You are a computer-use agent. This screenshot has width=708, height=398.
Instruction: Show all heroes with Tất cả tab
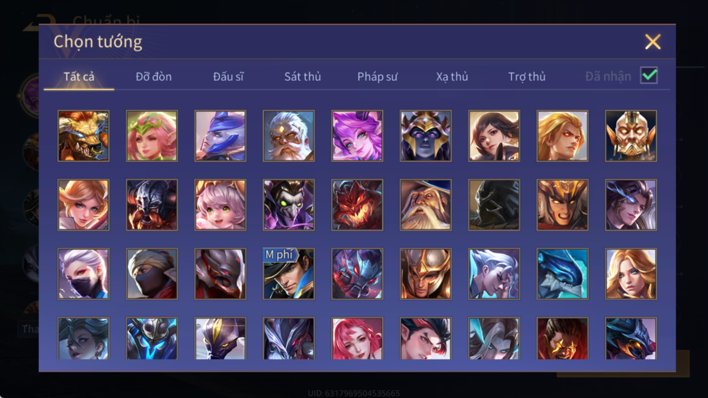click(79, 77)
